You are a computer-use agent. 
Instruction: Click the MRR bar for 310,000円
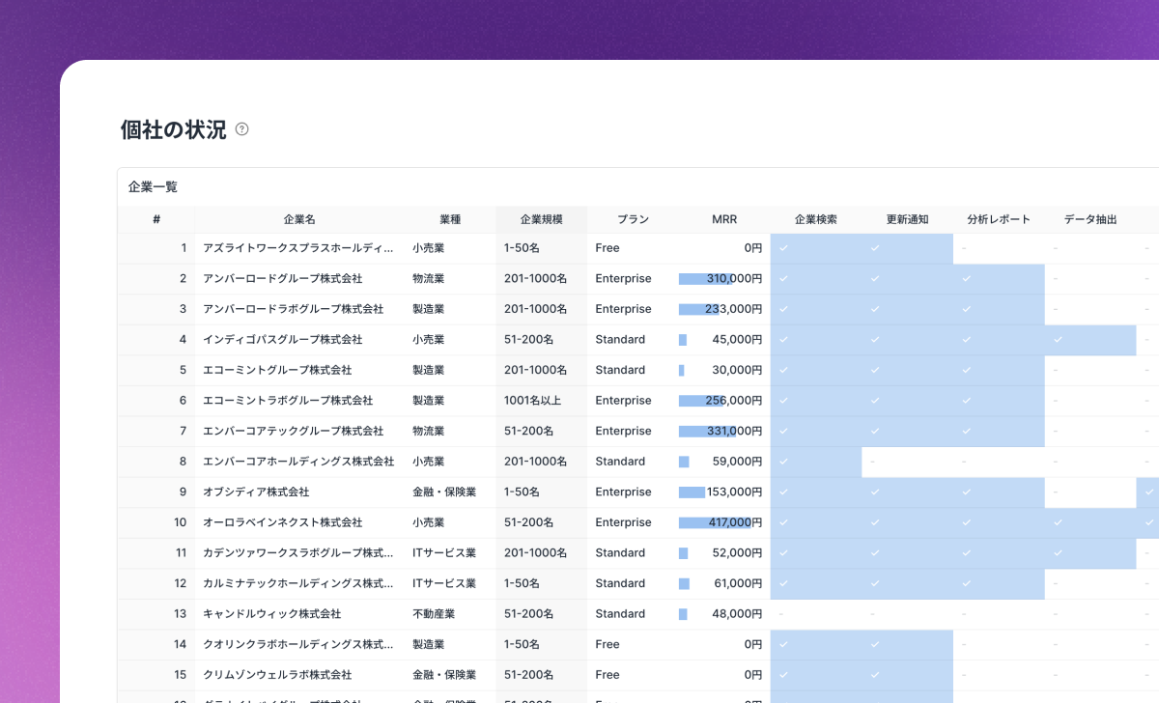pos(706,279)
